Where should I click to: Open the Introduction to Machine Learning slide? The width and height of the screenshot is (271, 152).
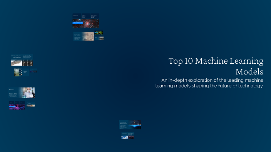pos(130,125)
